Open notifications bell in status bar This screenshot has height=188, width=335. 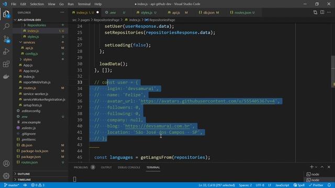tap(329, 185)
